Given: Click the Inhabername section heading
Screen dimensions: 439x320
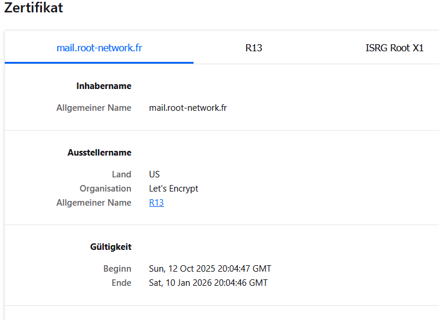Looking at the screenshot, I should (x=104, y=86).
